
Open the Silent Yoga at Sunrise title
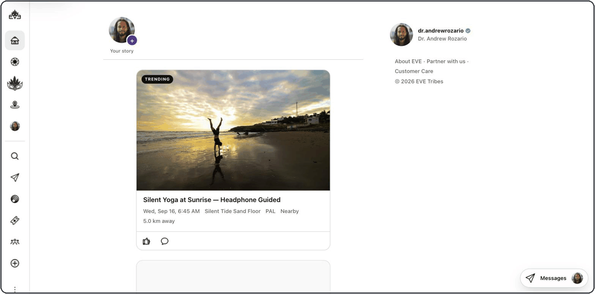(x=212, y=200)
